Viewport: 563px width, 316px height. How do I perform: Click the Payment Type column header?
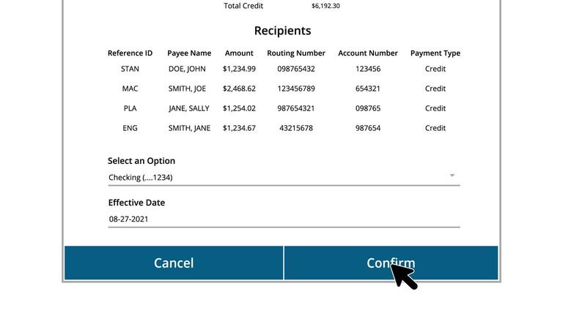point(435,53)
